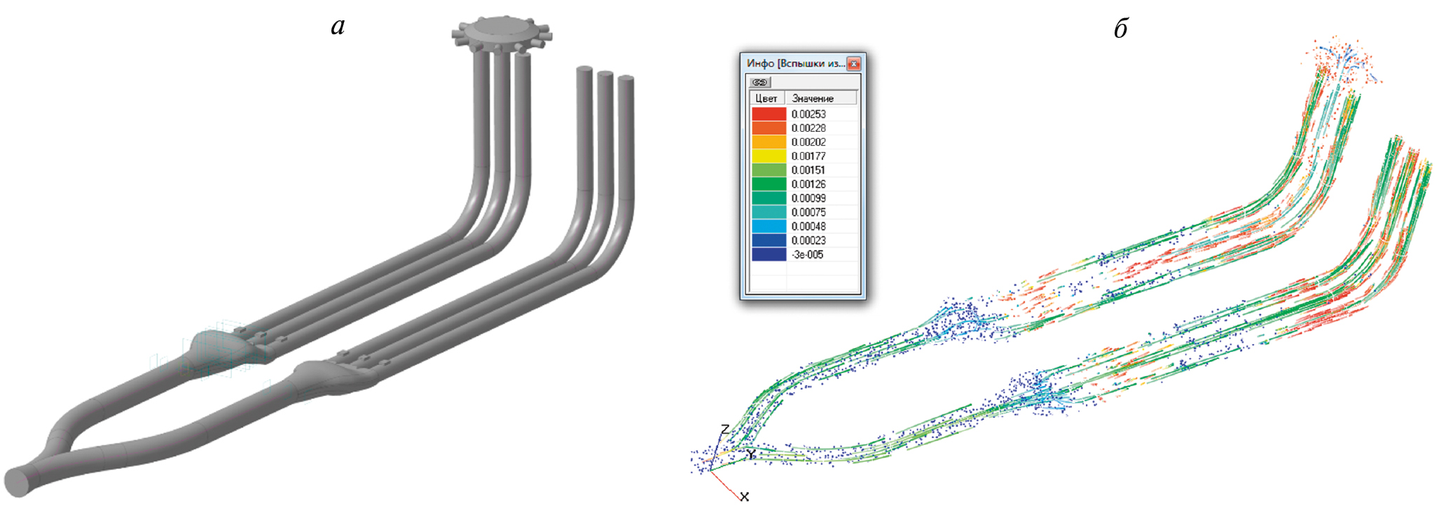The width and height of the screenshot is (1446, 527).
Task: Select the value -3e-005
Action: (807, 254)
